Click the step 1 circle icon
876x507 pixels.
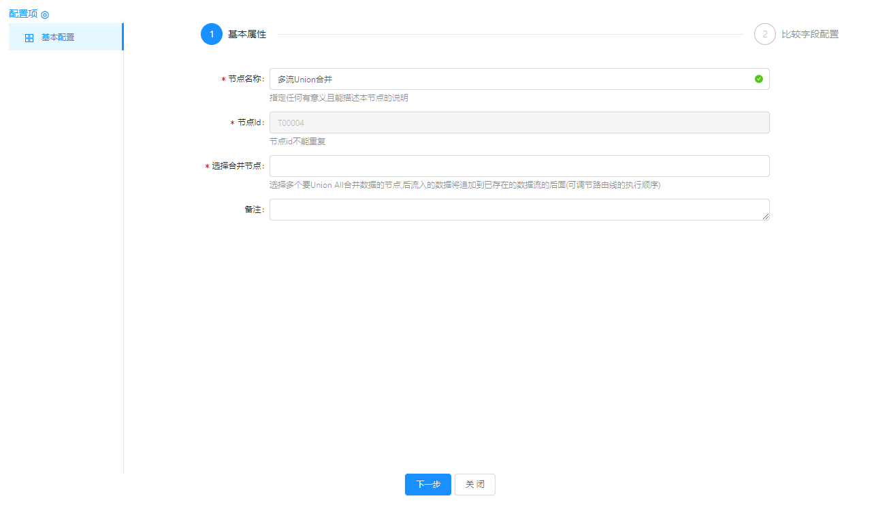coord(212,34)
